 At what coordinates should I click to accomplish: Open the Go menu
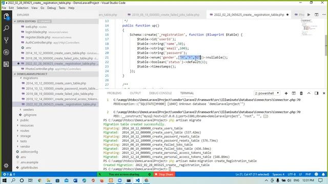42,8
